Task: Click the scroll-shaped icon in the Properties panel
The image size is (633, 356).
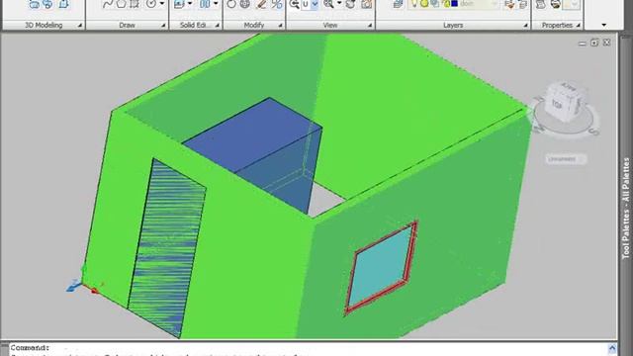Action: click(x=541, y=4)
